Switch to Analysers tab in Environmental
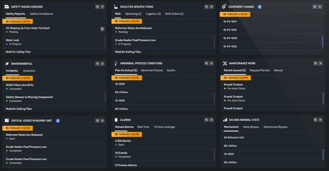329x171 pixels. tap(29, 71)
